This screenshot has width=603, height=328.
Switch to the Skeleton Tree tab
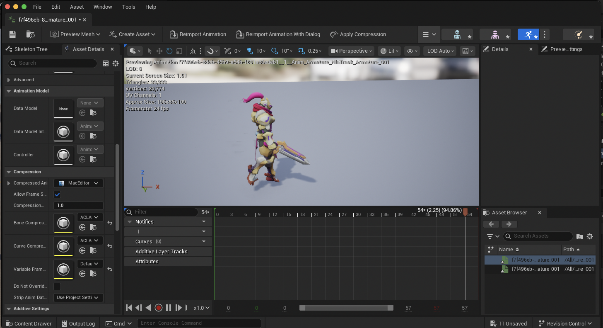click(x=31, y=49)
